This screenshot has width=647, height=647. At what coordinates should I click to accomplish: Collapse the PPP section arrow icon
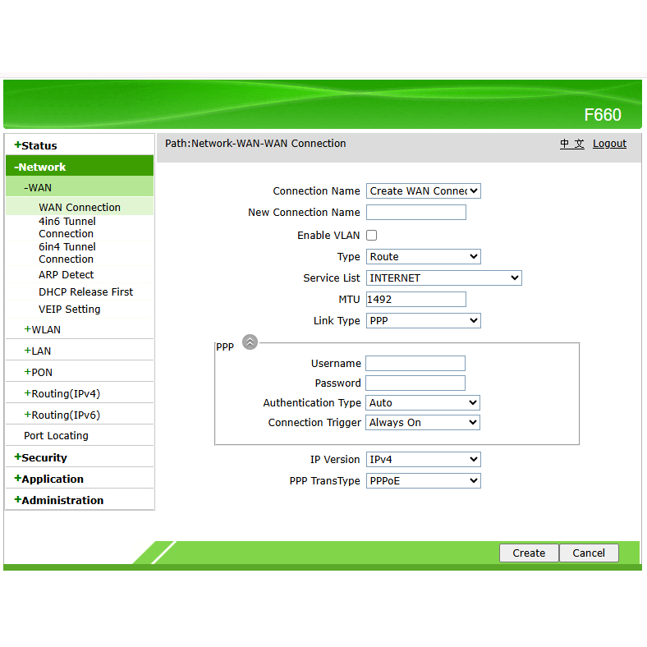point(250,342)
